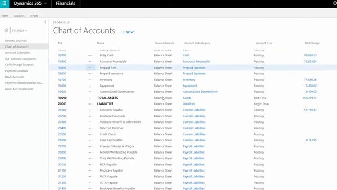Open the Financials app title

coord(65,3)
